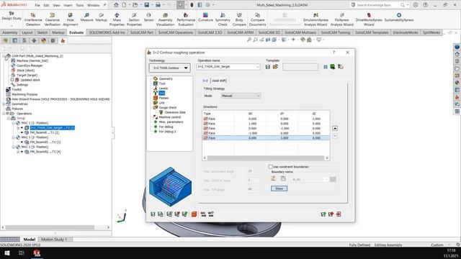461x259 pixels.
Task: Click the move direction up arrow button
Action: [x=334, y=128]
